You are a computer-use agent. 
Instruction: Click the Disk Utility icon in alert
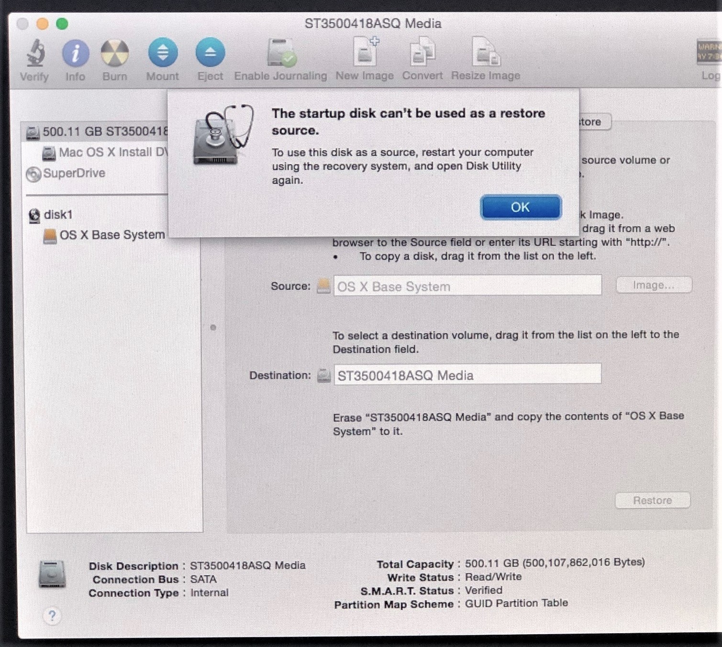[x=222, y=135]
